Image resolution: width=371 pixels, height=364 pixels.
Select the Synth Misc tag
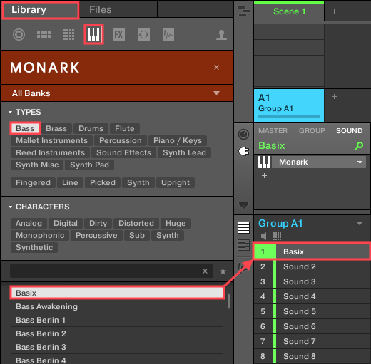[37, 165]
